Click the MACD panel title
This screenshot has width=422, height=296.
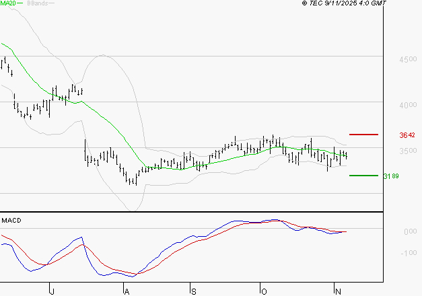pyautogui.click(x=11, y=221)
